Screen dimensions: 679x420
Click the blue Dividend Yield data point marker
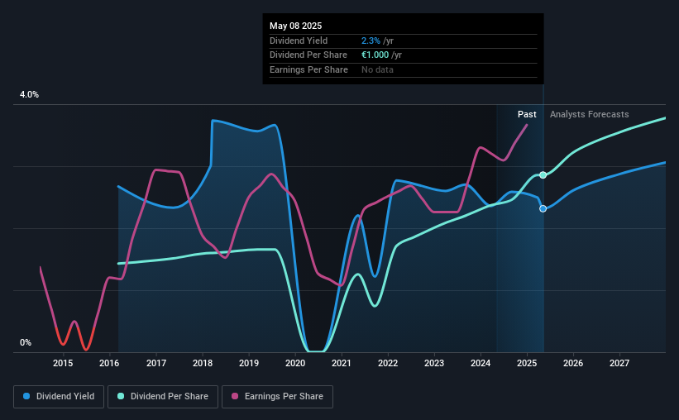[x=543, y=208]
